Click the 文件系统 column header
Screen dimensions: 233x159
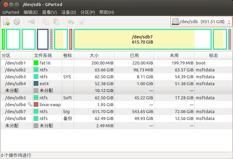pos(47,55)
